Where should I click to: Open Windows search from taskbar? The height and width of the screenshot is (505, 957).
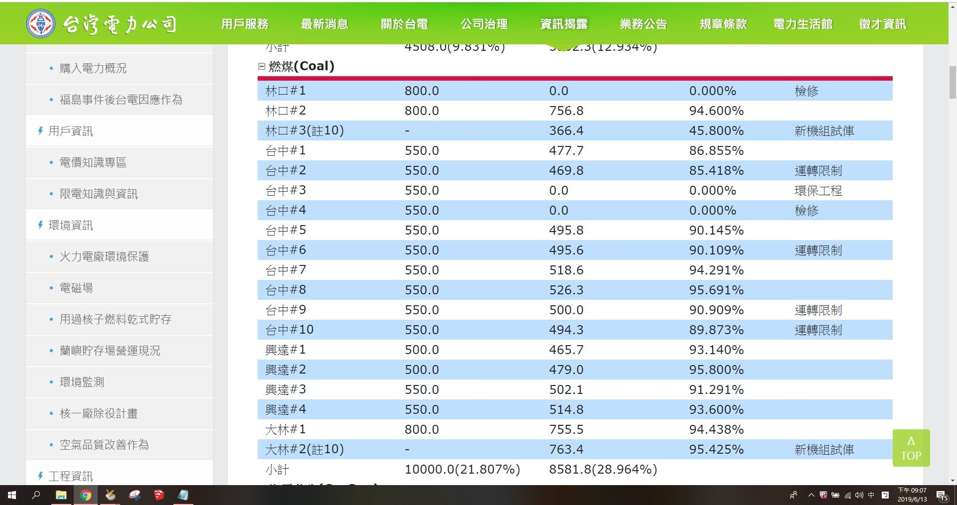[36, 495]
